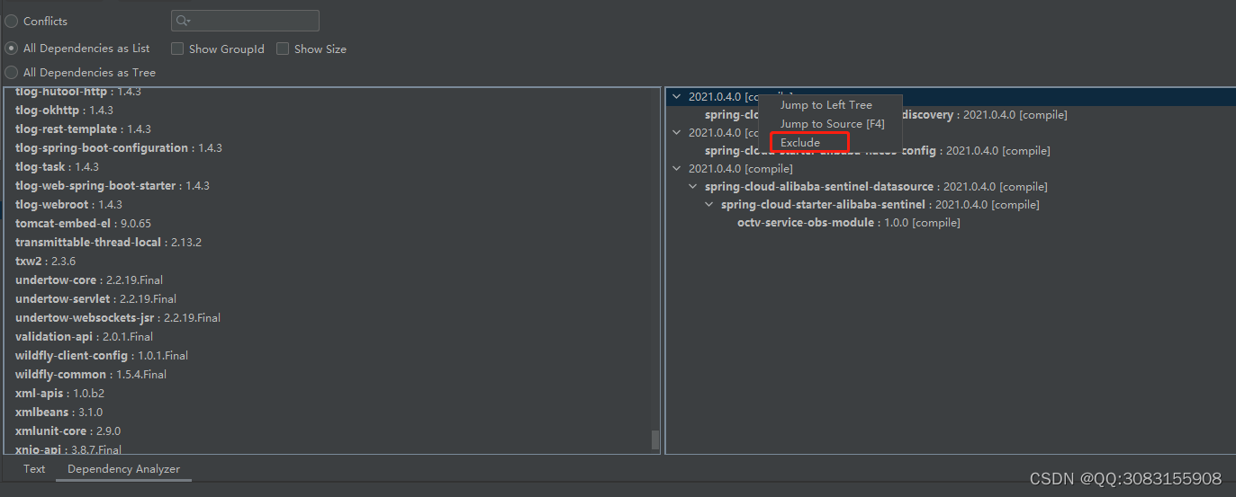Viewport: 1236px width, 497px height.
Task: Collapse spring-cloud-alibaba-sentinel-datasource node
Action: (693, 186)
